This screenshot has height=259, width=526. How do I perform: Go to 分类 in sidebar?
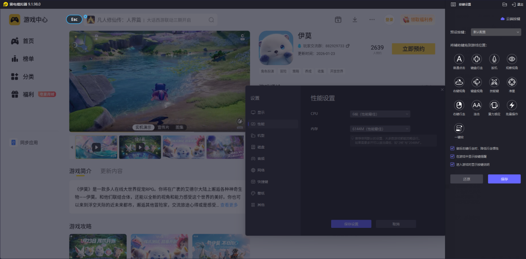click(x=28, y=77)
